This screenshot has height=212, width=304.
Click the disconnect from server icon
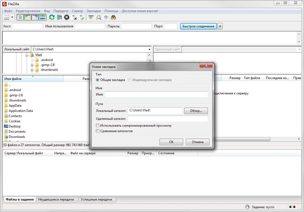74,18
